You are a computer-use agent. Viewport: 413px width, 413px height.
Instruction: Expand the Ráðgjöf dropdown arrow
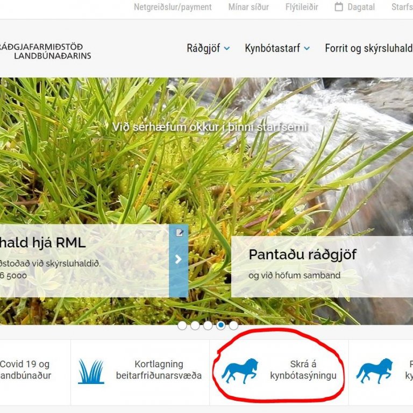click(x=226, y=48)
